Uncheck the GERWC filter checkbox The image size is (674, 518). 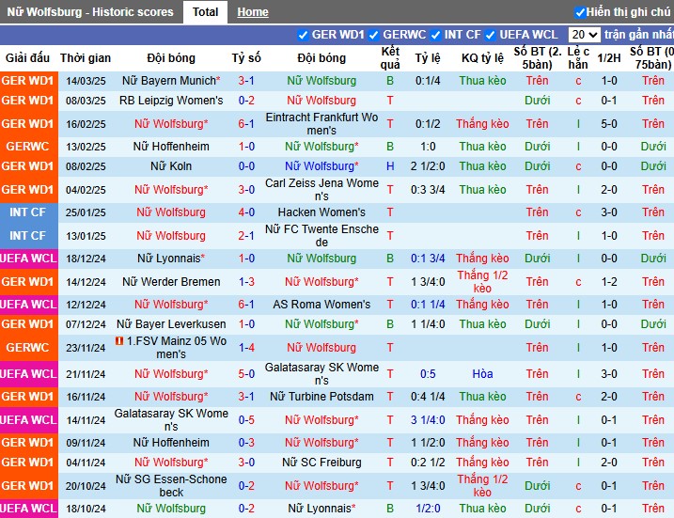(x=373, y=35)
